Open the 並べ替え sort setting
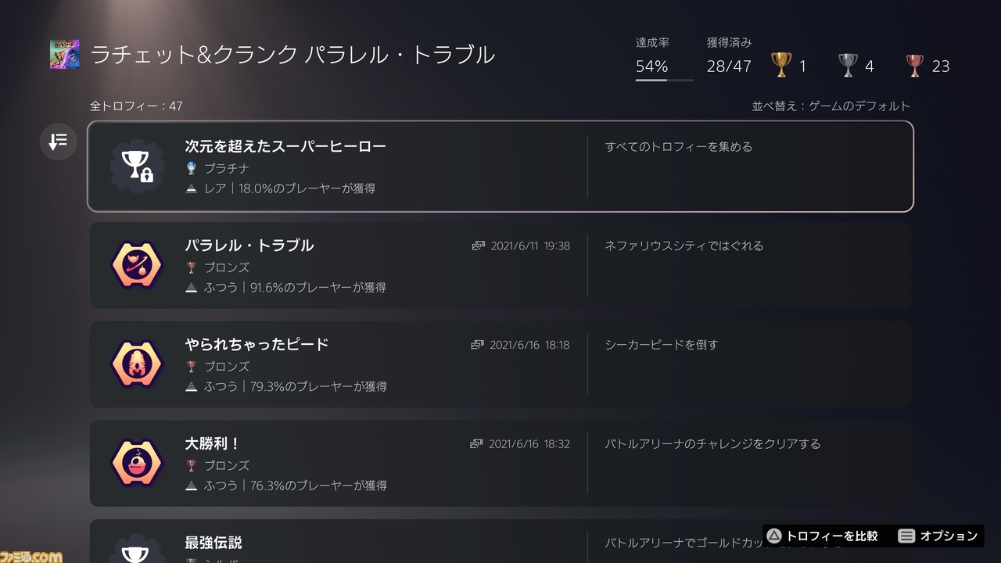This screenshot has width=1001, height=563. 831,106
